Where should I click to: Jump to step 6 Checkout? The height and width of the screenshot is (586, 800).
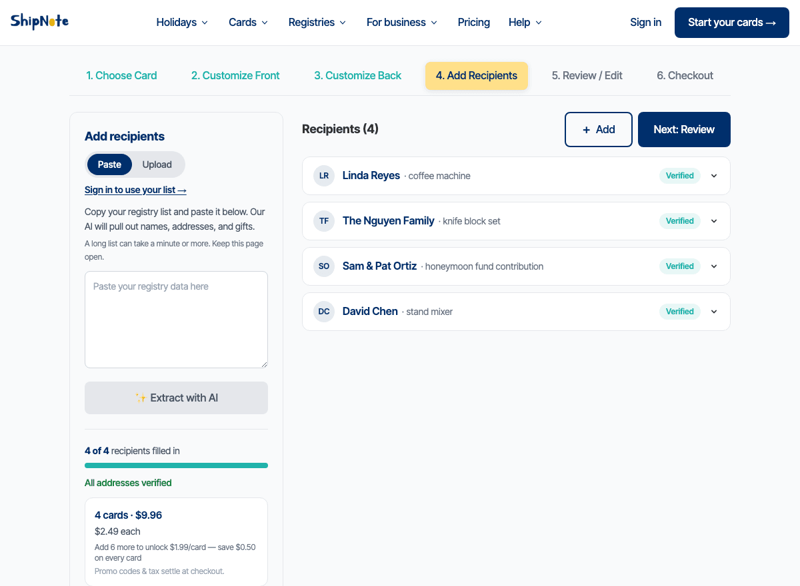pos(685,76)
